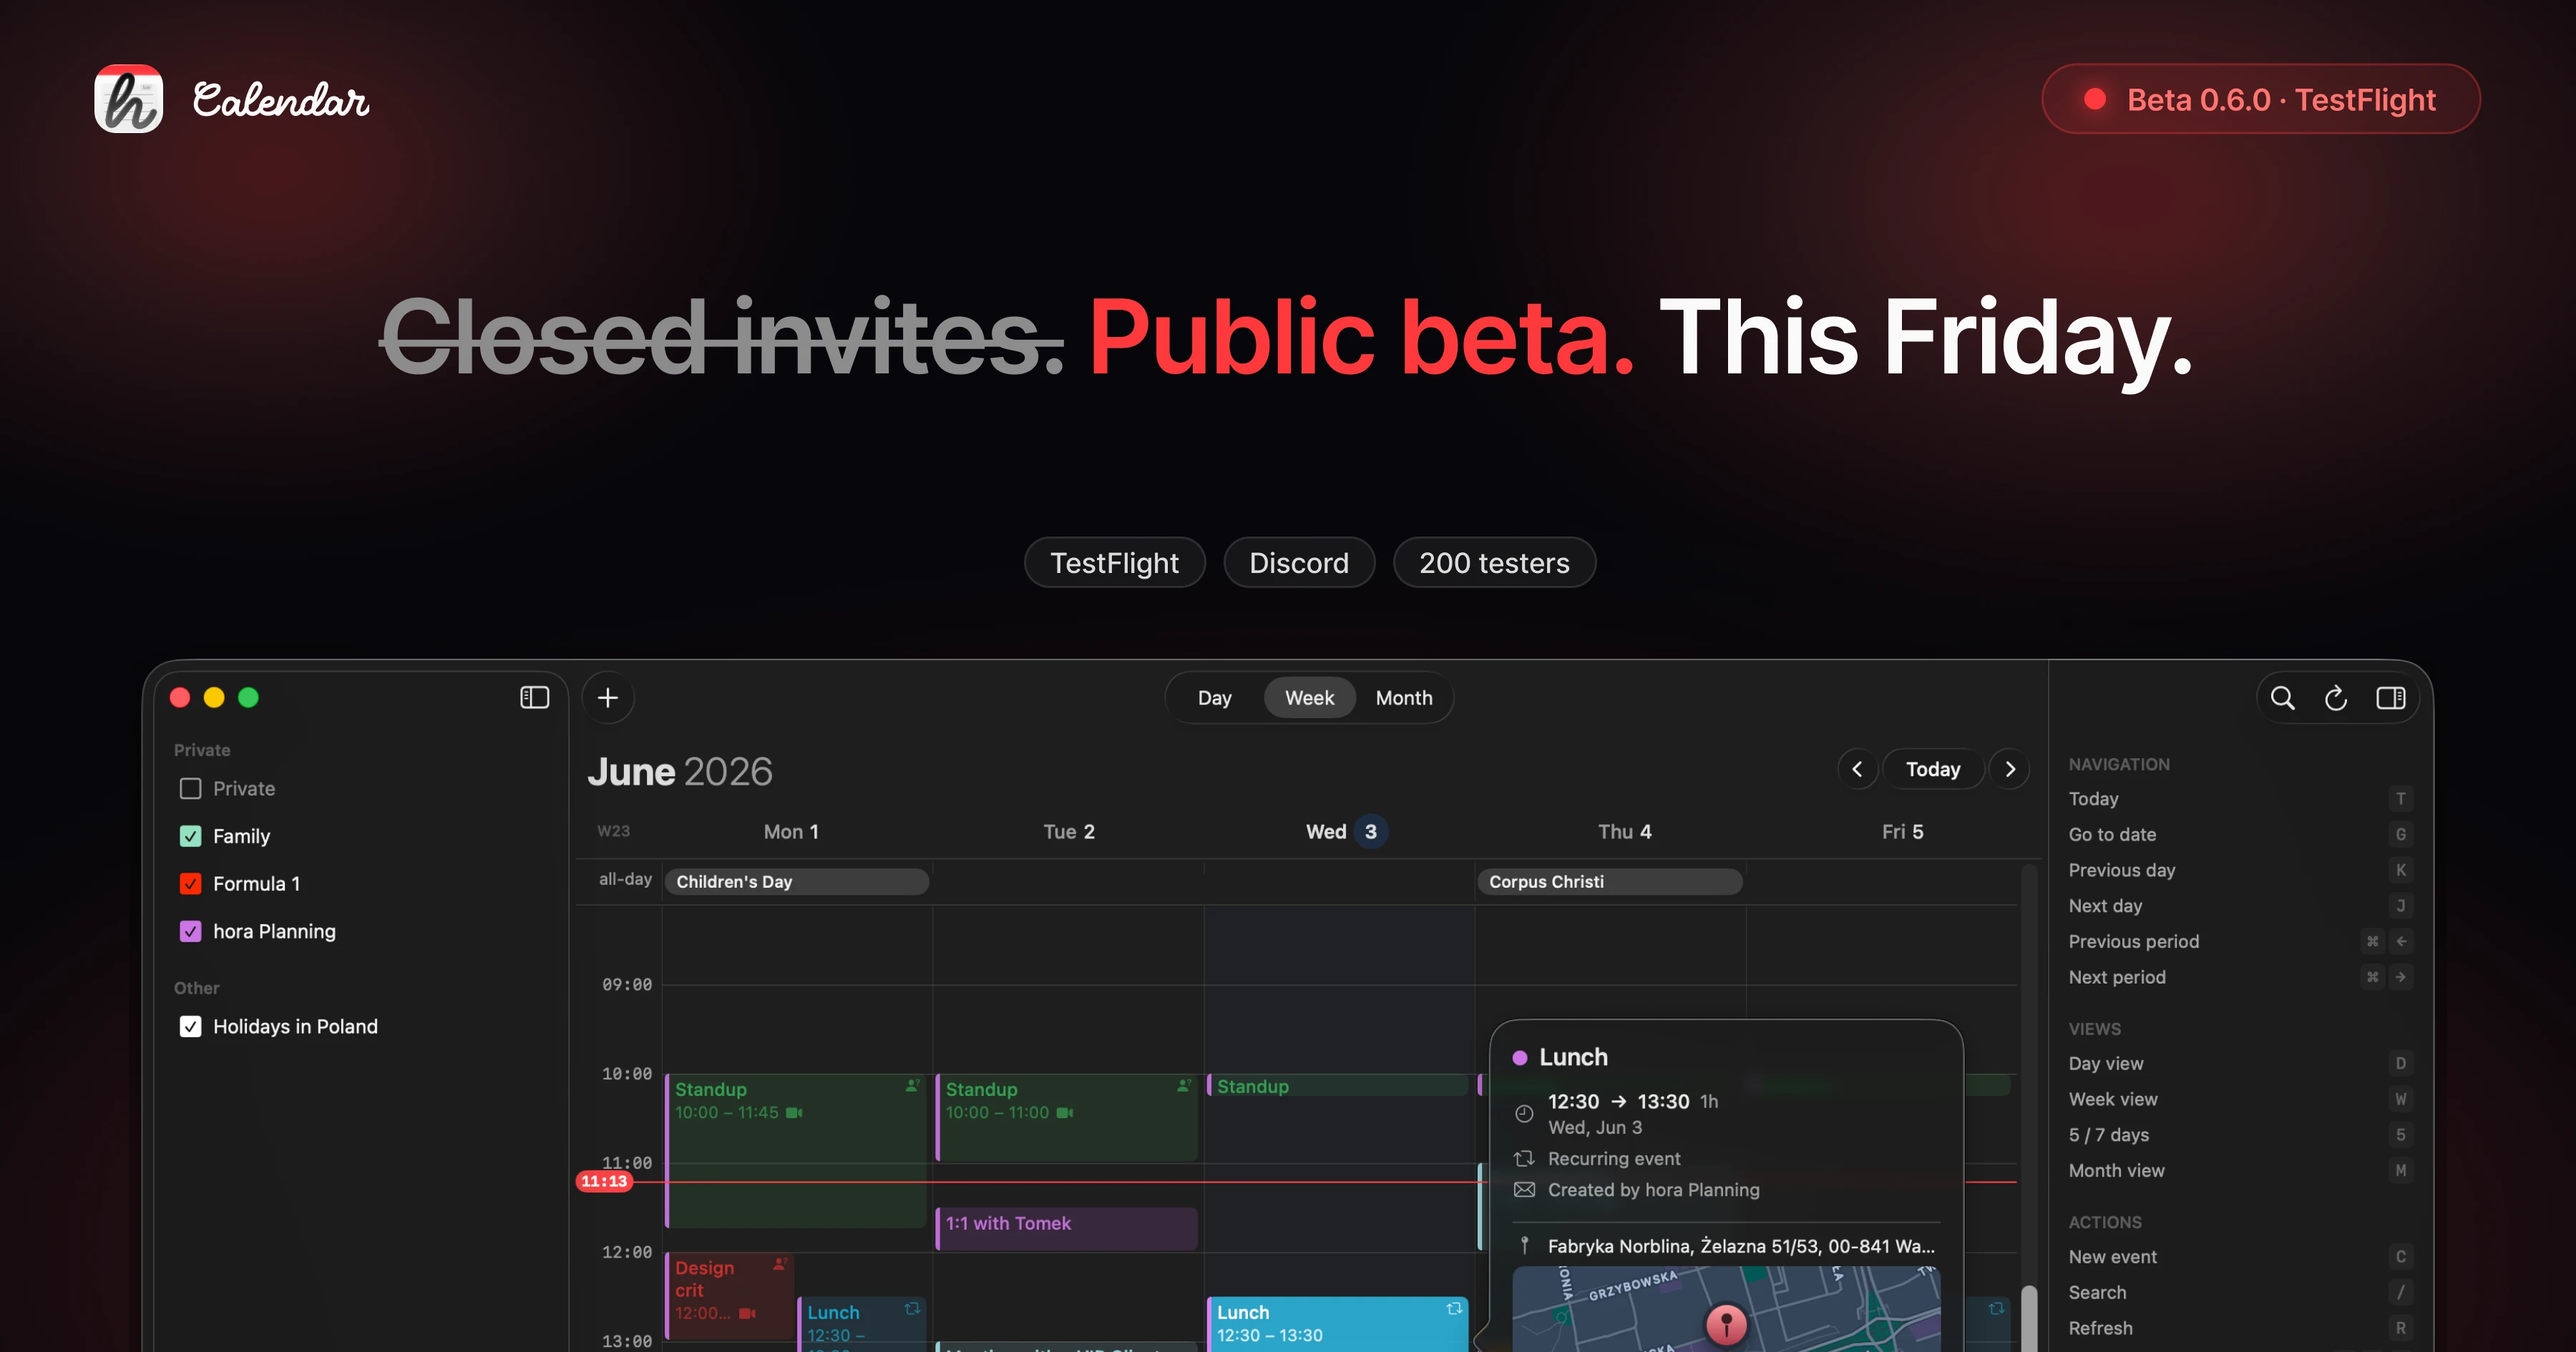Uncheck the Family calendar
Image resolution: width=2576 pixels, height=1352 pixels.
click(x=190, y=836)
